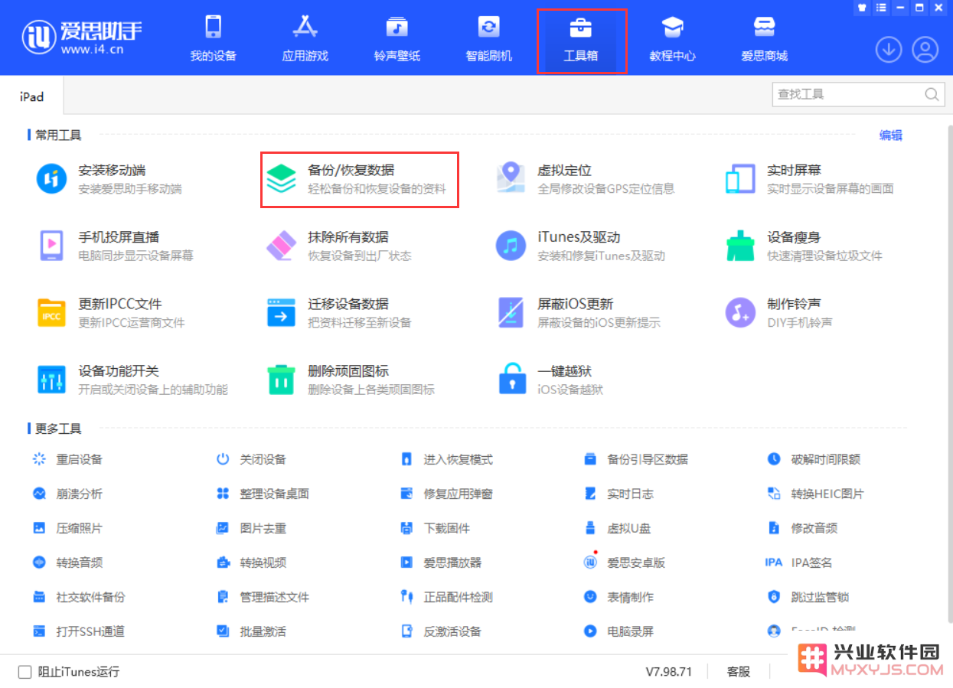Viewport: 953px width, 688px height.
Task: Open 整理设备桌面
Action: 263,494
